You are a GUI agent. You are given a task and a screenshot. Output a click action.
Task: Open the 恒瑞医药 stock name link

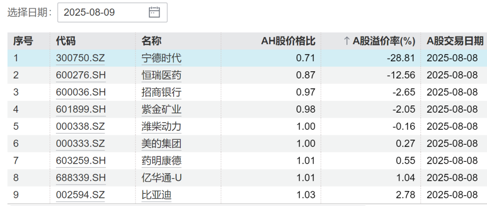(x=161, y=75)
